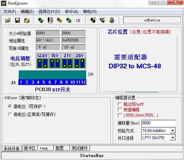The width and height of the screenshot is (184, 160).
Task: Tick the 快速编程 checkbox
Action: pos(120,110)
